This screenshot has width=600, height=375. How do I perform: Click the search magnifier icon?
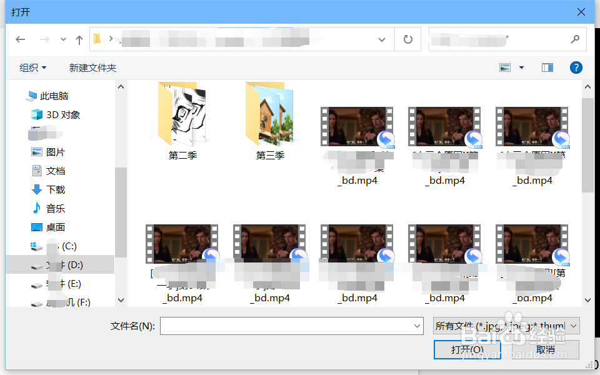pos(575,39)
